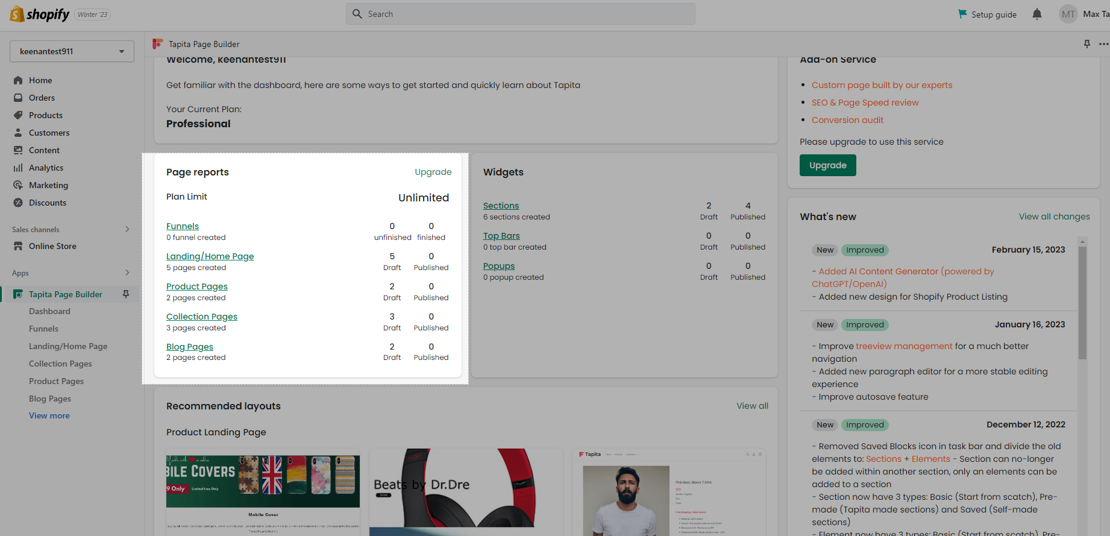Open the Top Bars widget link
Image resolution: width=1110 pixels, height=536 pixels.
(x=501, y=236)
